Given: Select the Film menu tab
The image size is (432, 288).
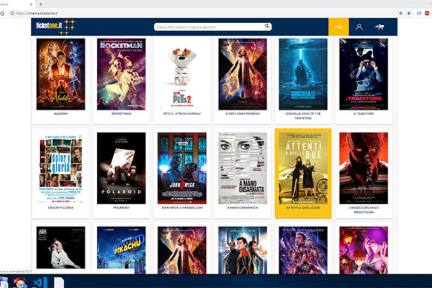Looking at the screenshot, I should pos(338,27).
